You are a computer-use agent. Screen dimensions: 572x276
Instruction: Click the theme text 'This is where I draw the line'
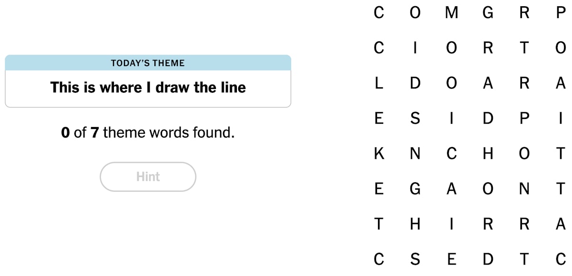148,88
